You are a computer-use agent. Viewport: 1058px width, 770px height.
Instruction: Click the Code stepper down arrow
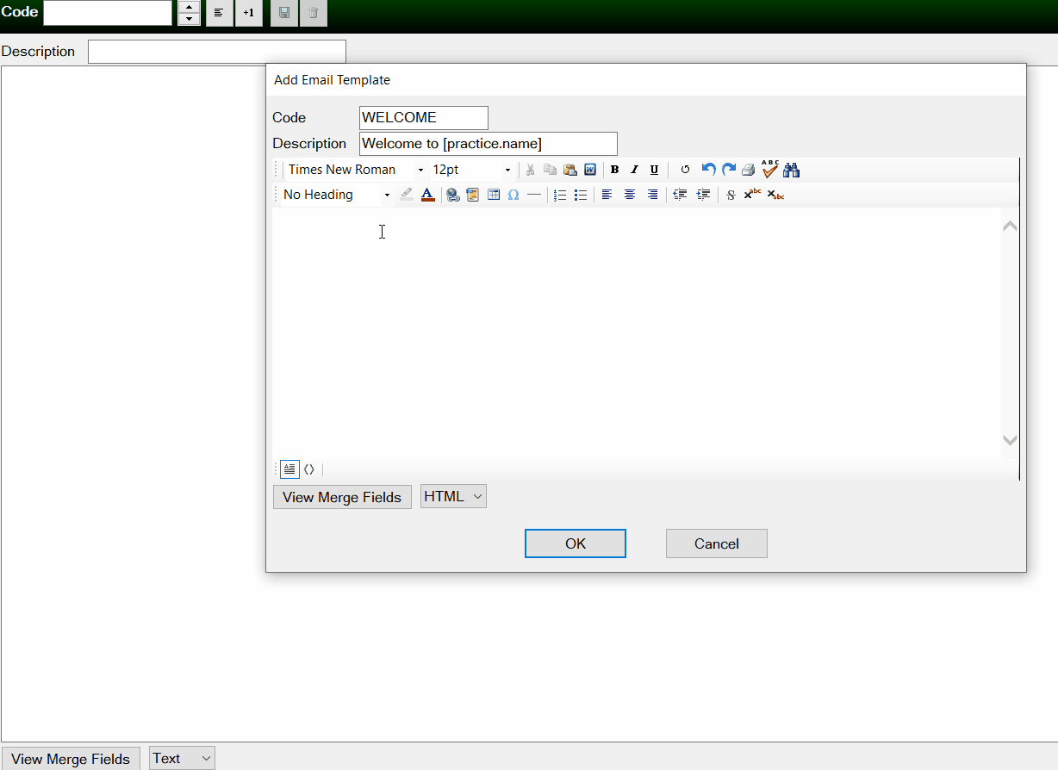point(190,19)
